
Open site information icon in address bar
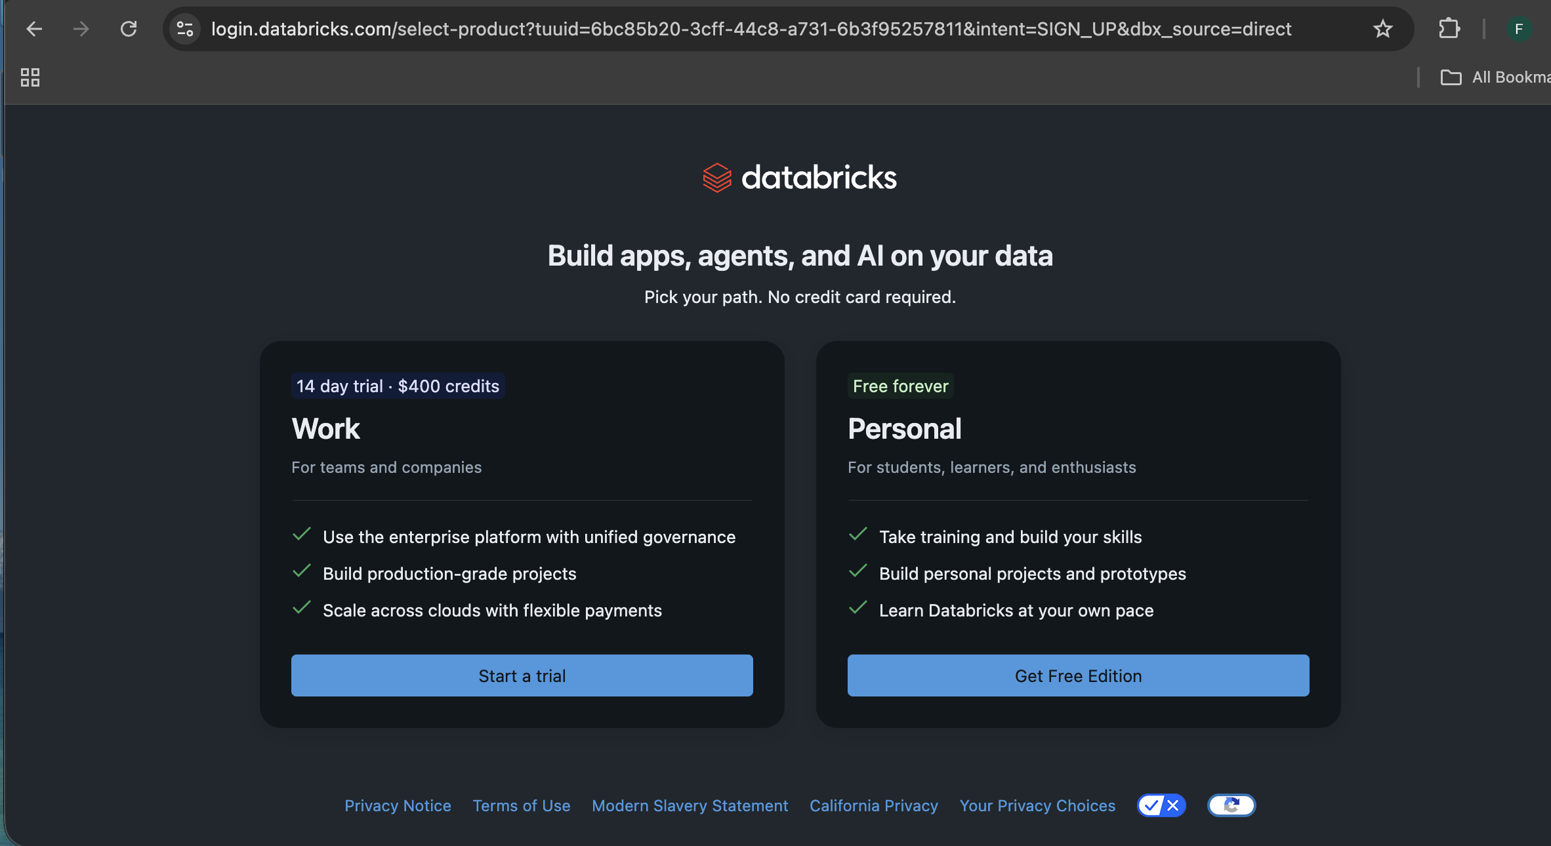(x=185, y=29)
